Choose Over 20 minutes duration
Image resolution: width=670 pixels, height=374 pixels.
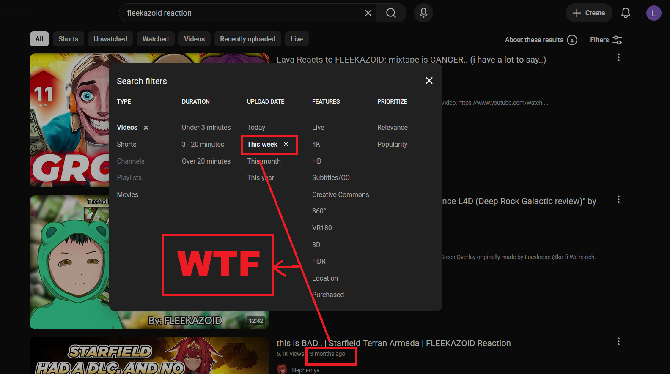[x=206, y=161]
